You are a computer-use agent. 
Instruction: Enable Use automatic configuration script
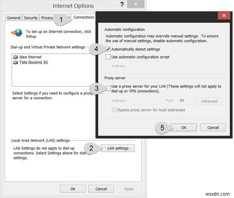point(108,57)
